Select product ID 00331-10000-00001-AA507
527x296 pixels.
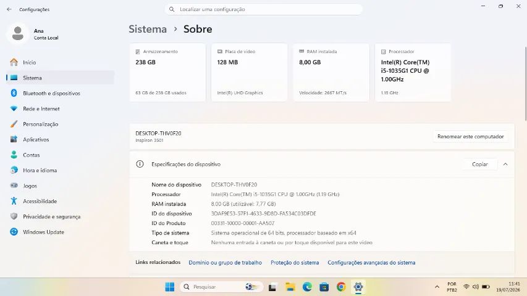[243, 223]
